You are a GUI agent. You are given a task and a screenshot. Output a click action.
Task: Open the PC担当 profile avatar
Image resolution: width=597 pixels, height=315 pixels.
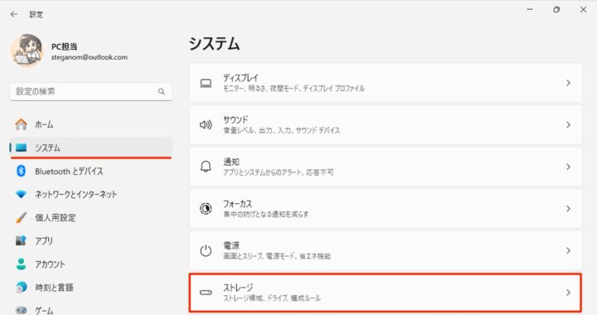(27, 51)
